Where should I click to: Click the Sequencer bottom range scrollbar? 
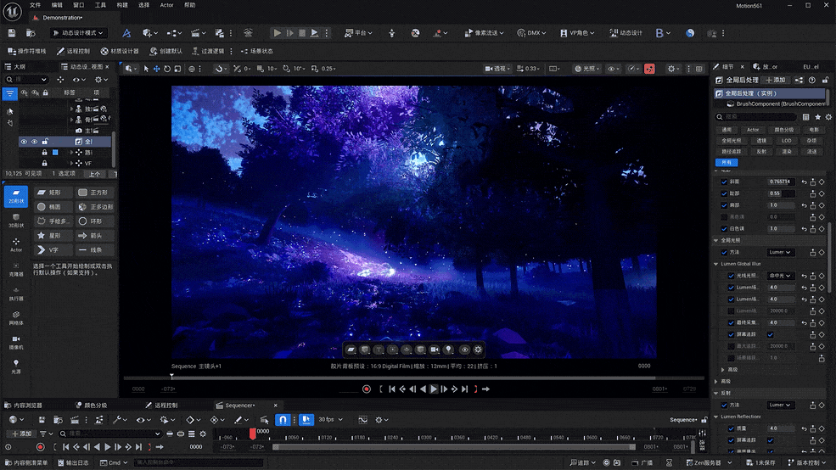point(454,447)
